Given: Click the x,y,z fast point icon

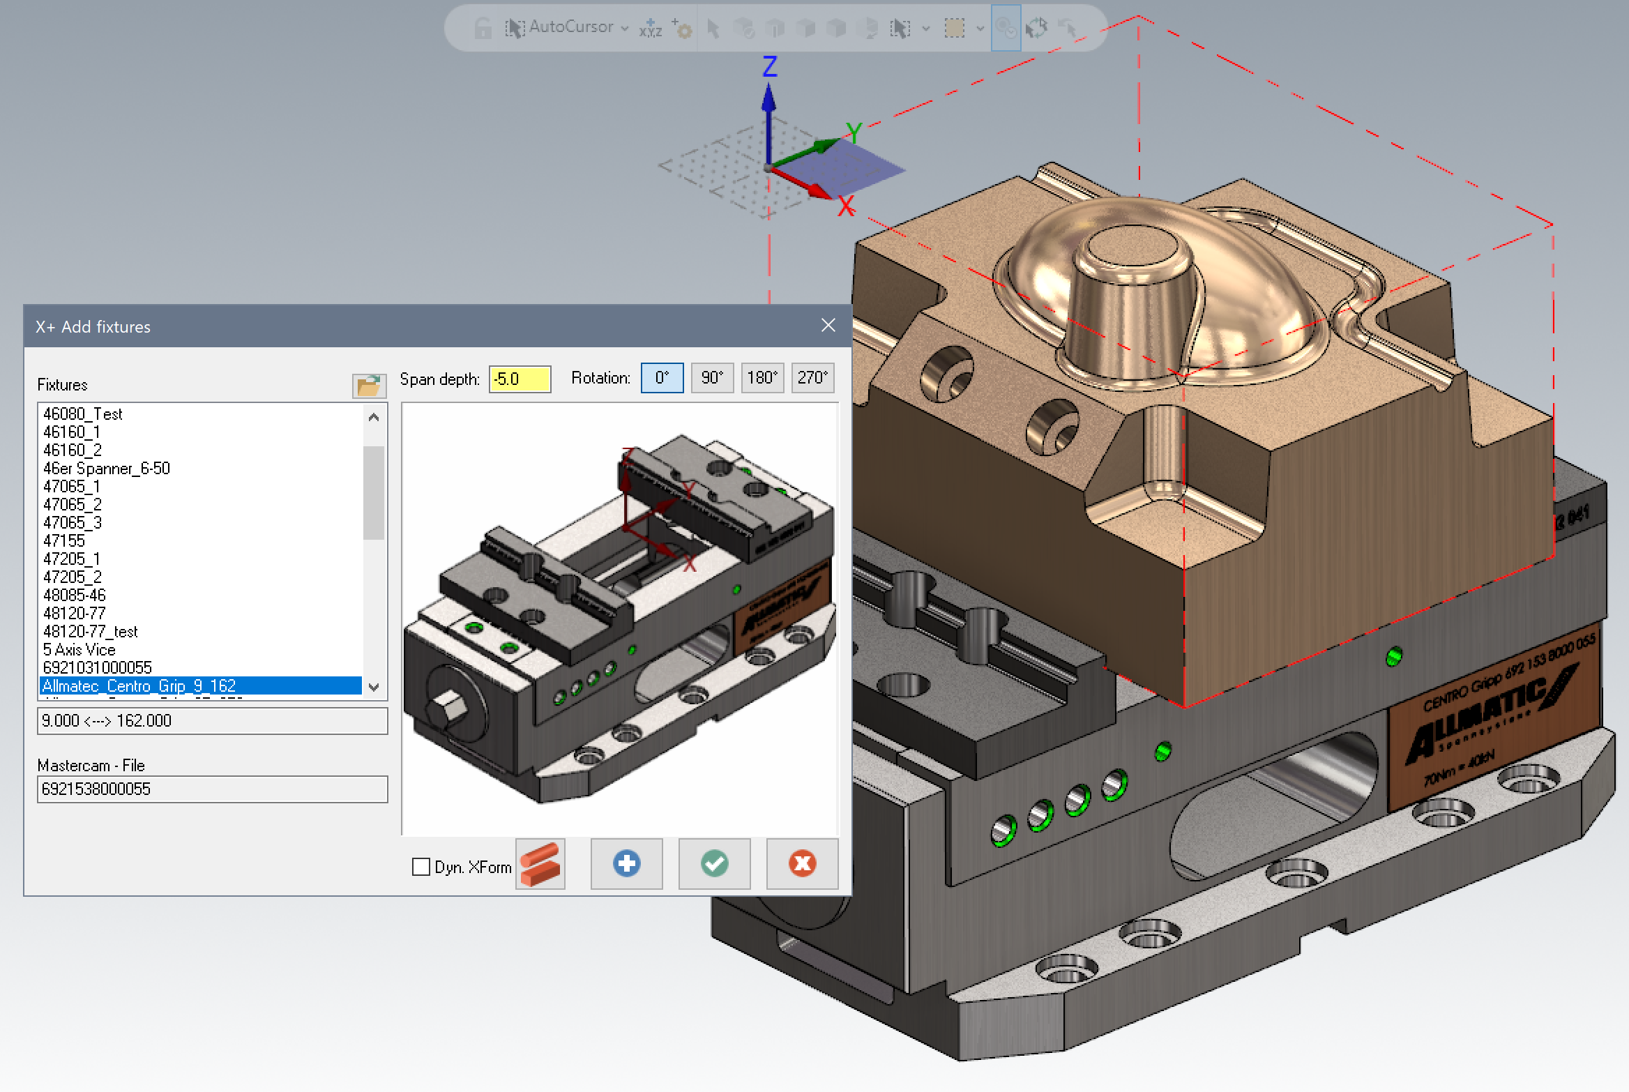Looking at the screenshot, I should pos(650,28).
